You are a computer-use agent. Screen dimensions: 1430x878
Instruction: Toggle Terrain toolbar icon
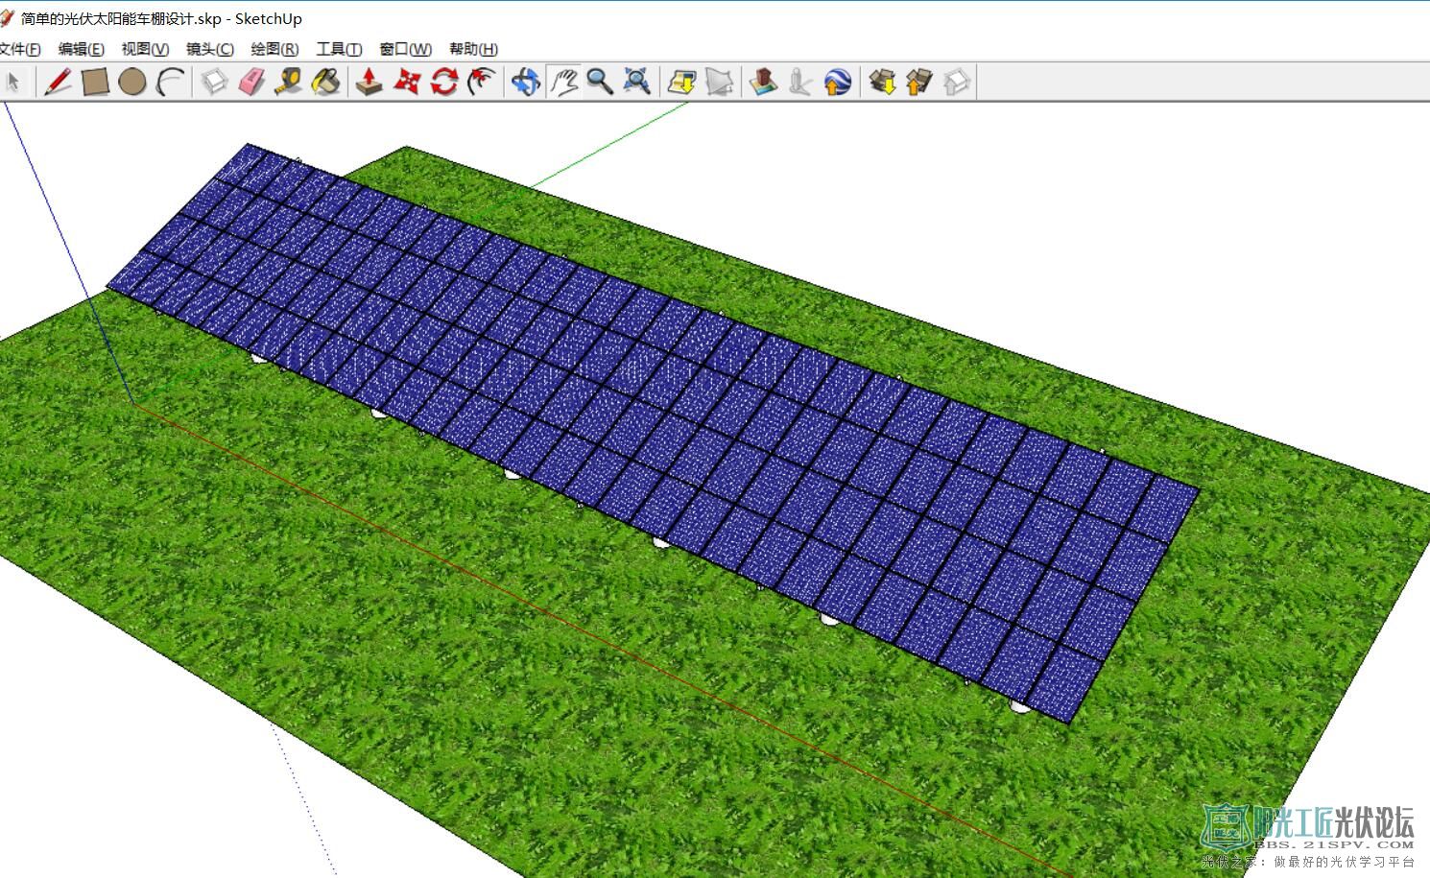[720, 83]
